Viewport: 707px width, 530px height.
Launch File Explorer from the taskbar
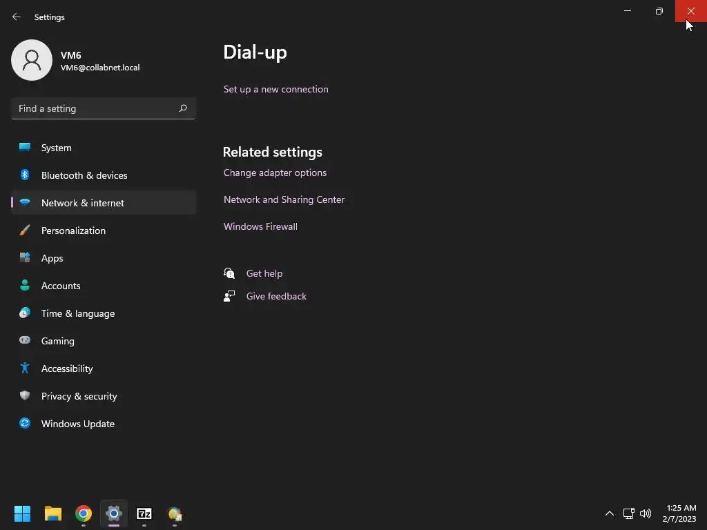pos(52,513)
